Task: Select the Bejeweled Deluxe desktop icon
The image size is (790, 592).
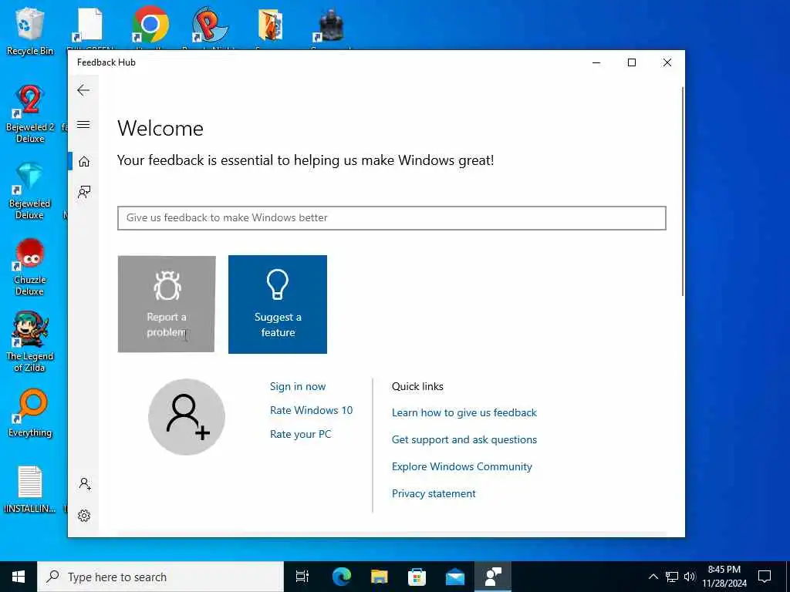Action: click(x=30, y=191)
